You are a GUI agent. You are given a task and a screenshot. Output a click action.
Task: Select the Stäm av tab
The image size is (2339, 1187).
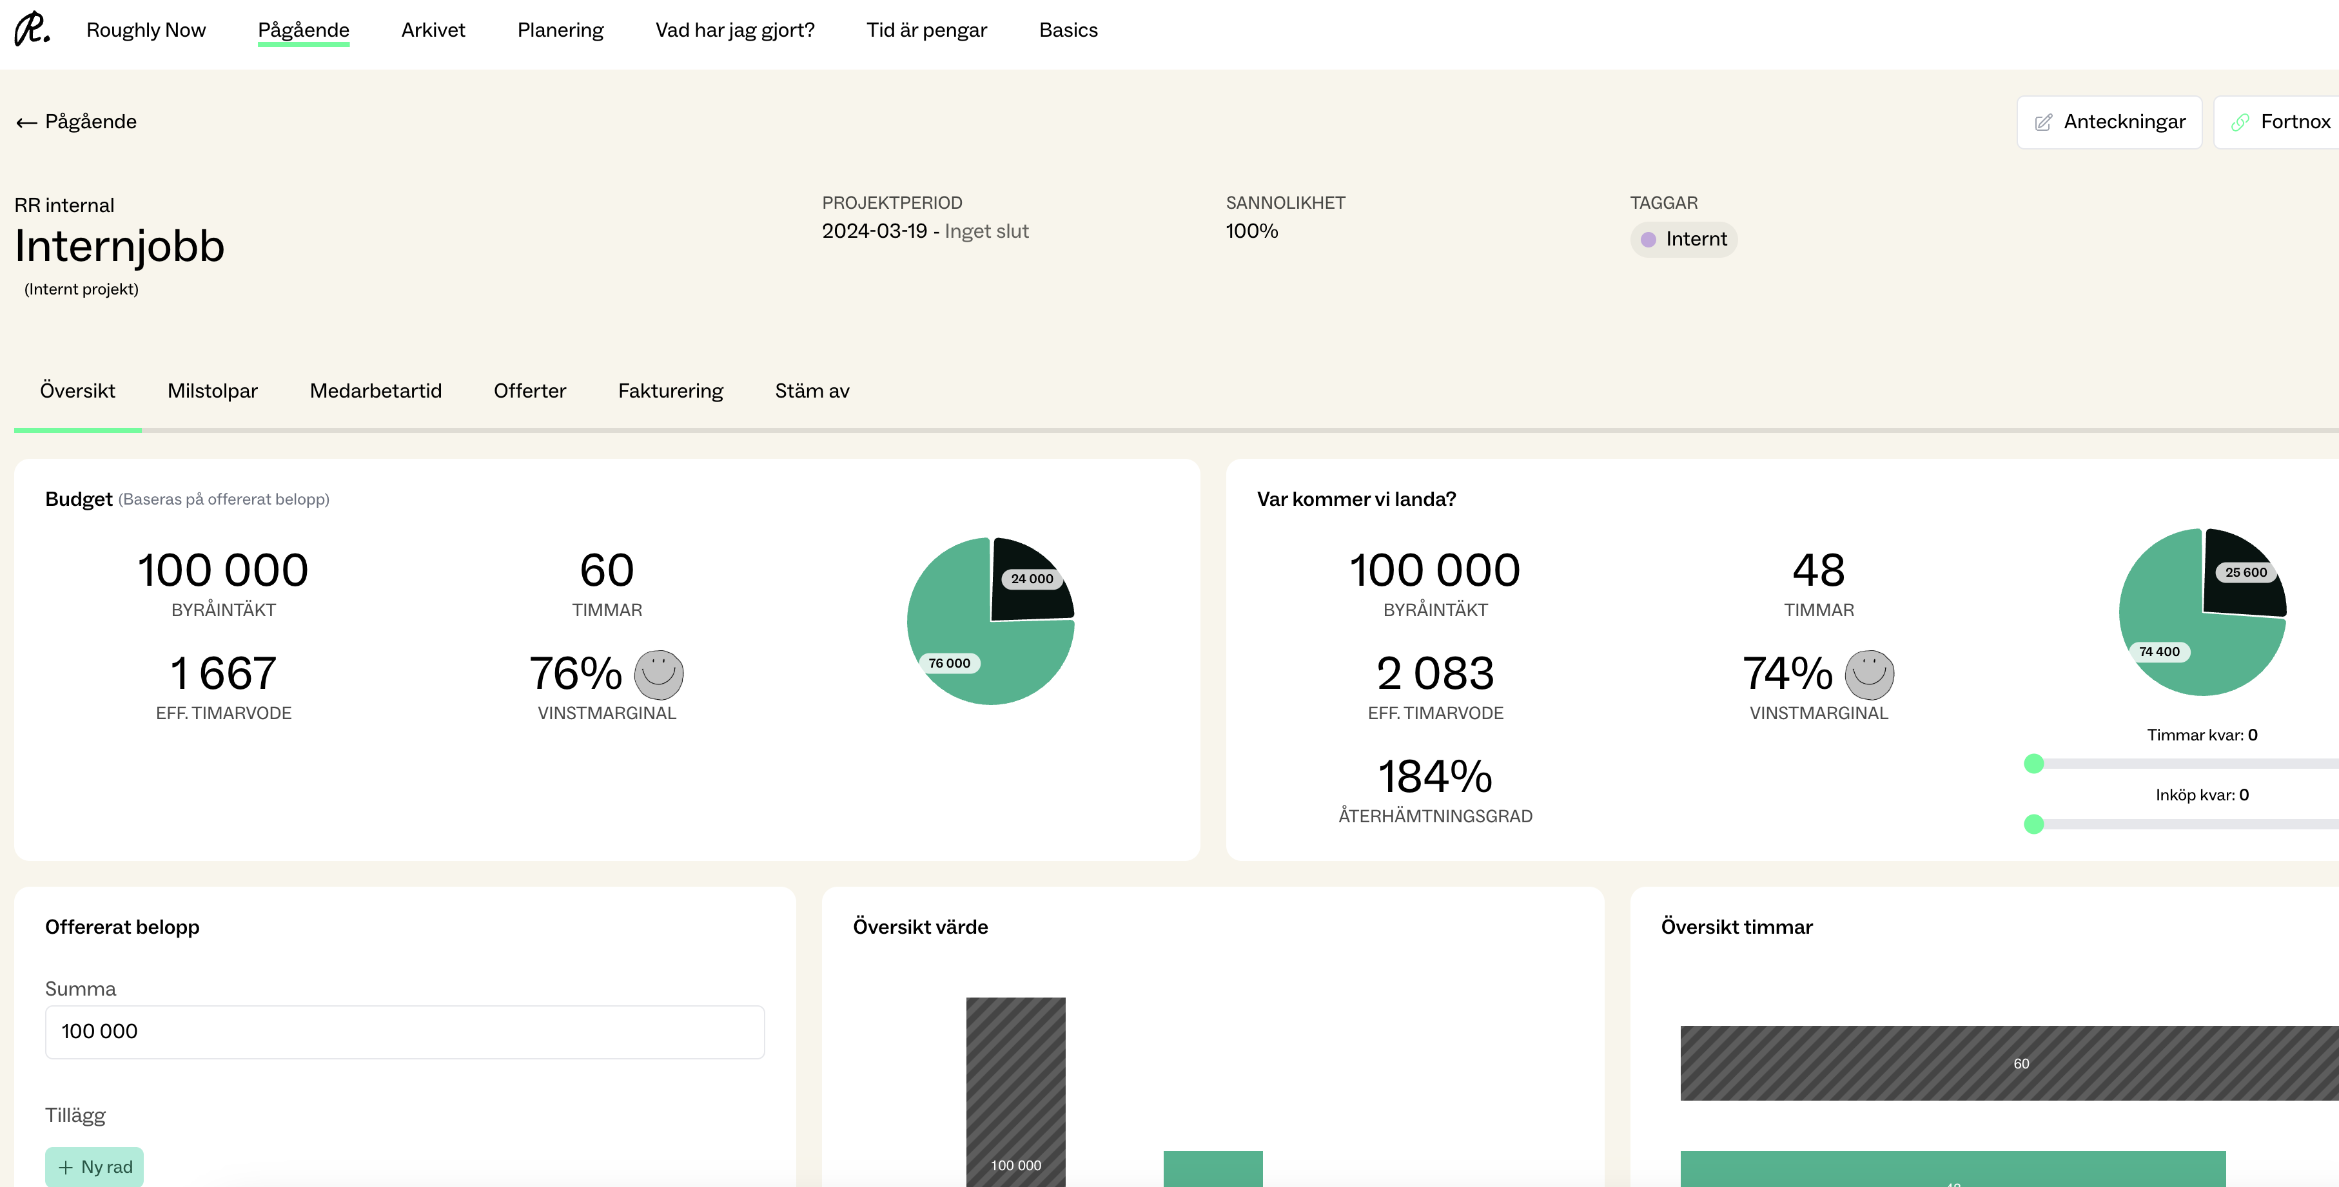(812, 391)
